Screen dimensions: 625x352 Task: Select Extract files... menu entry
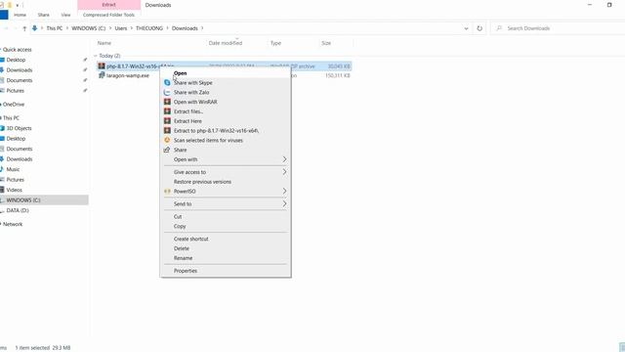point(226,111)
